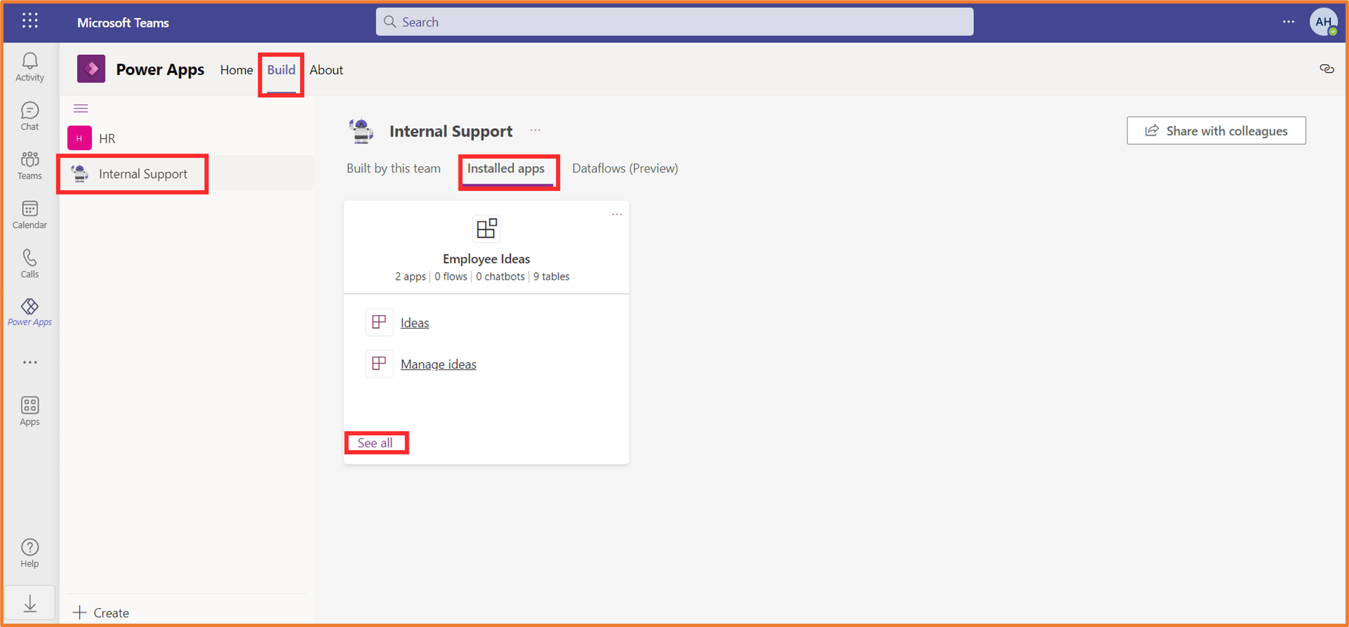Screen dimensions: 1349x627
Task: Open options menu next to Internal Support title
Action: [535, 131]
